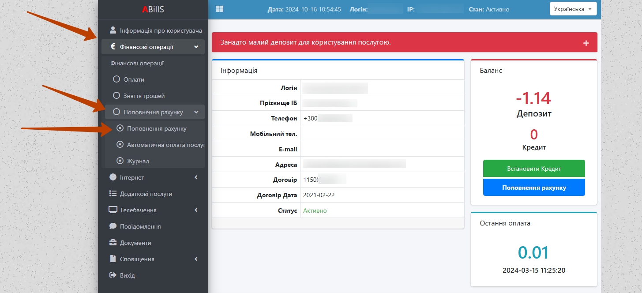Click the logout icon next to Вихід
The width and height of the screenshot is (642, 293).
coord(113,275)
